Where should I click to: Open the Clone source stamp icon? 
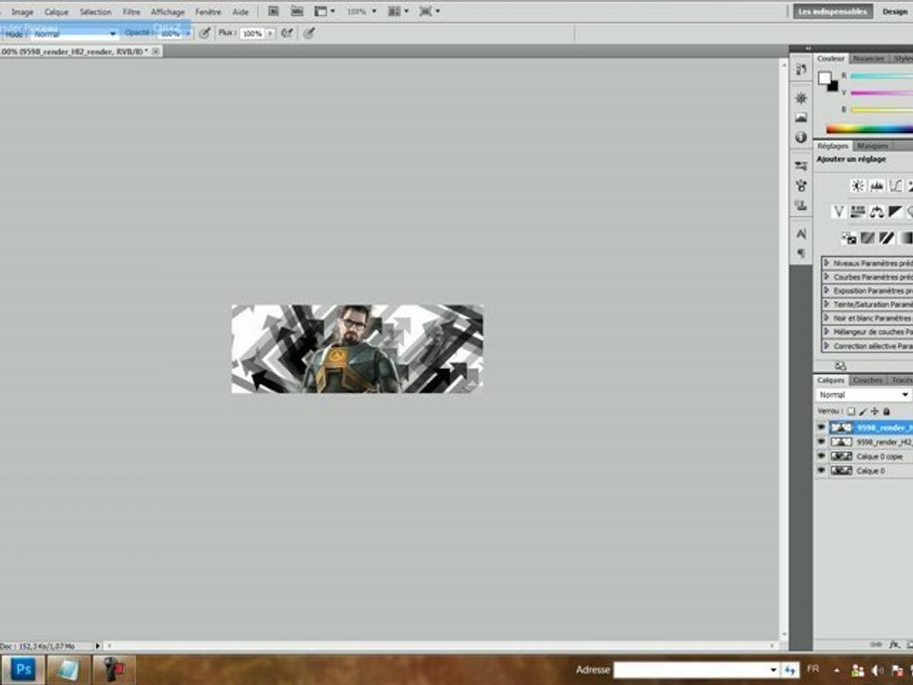pos(801,205)
